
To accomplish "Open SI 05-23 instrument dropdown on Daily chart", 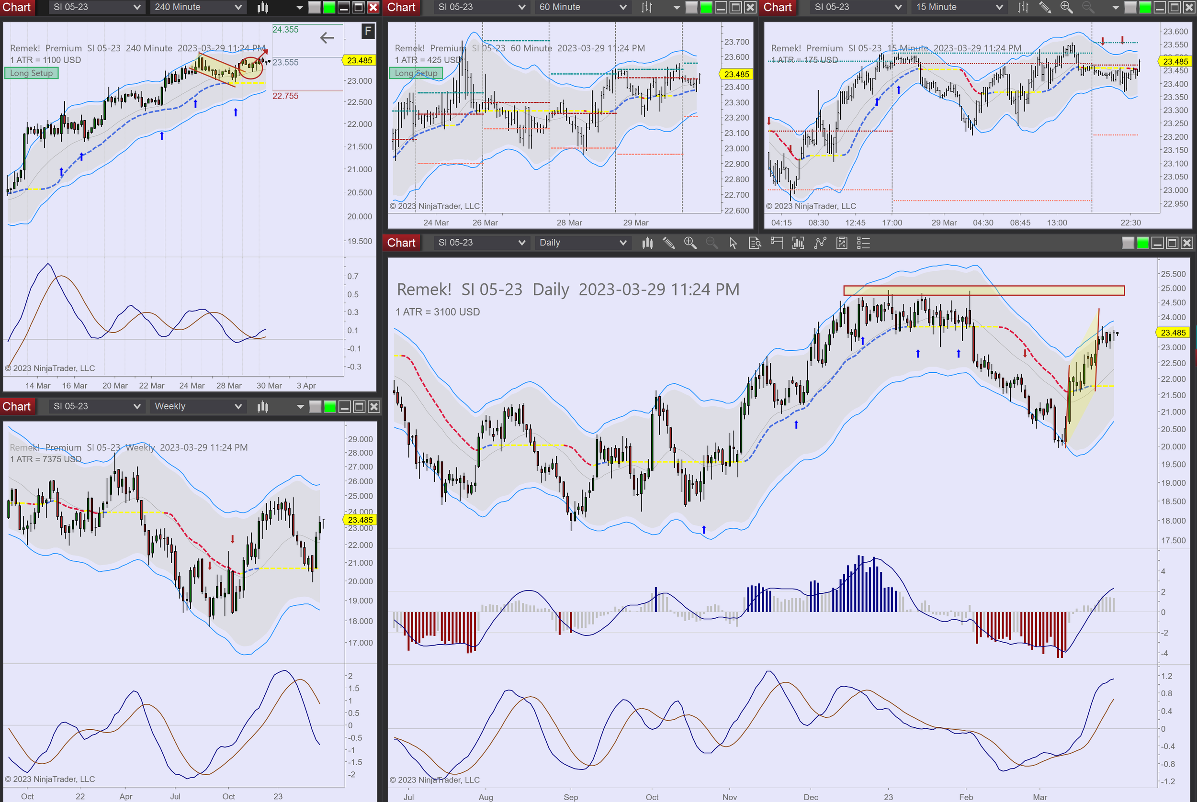I will point(481,243).
